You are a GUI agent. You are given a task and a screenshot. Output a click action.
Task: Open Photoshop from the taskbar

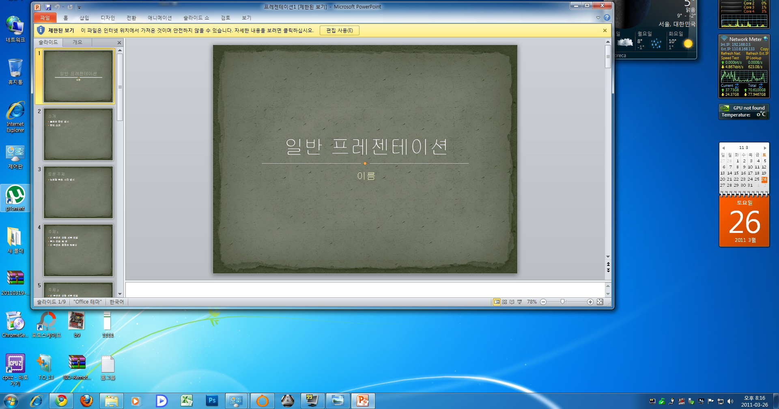[x=212, y=401]
